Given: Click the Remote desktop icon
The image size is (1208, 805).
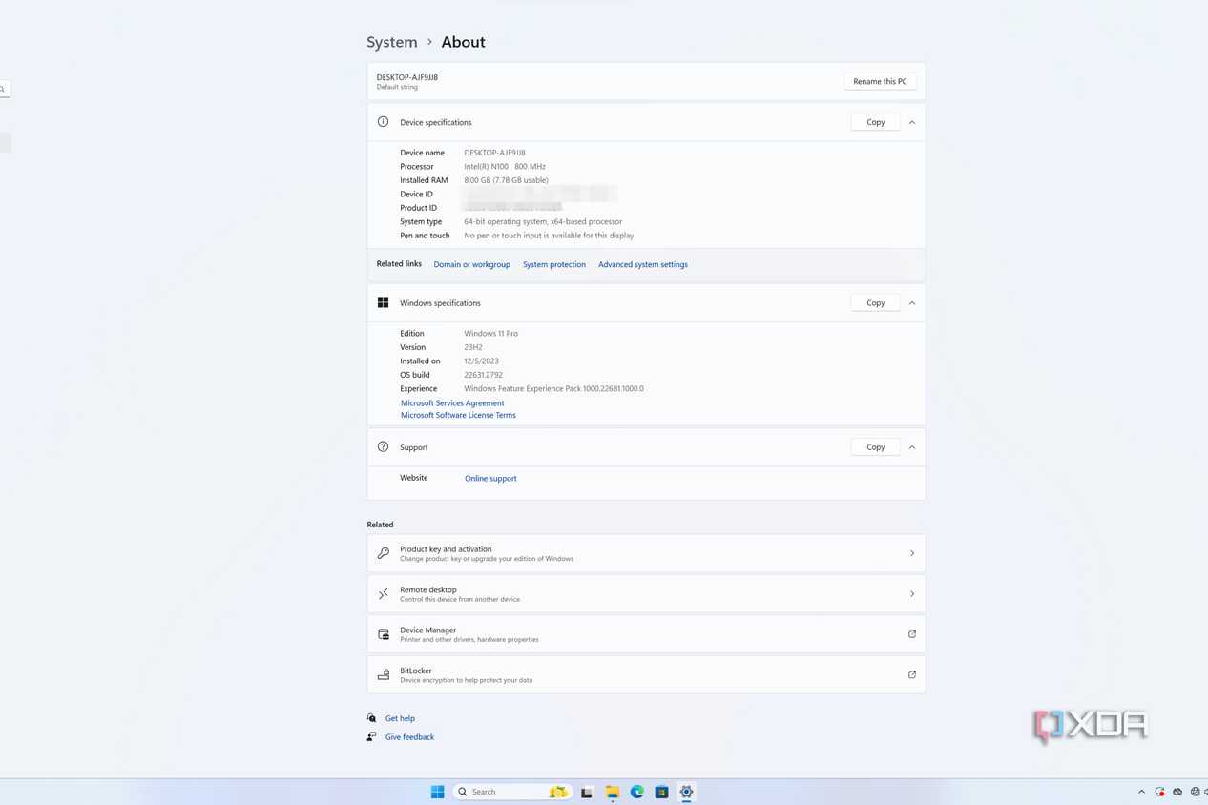Looking at the screenshot, I should [383, 593].
